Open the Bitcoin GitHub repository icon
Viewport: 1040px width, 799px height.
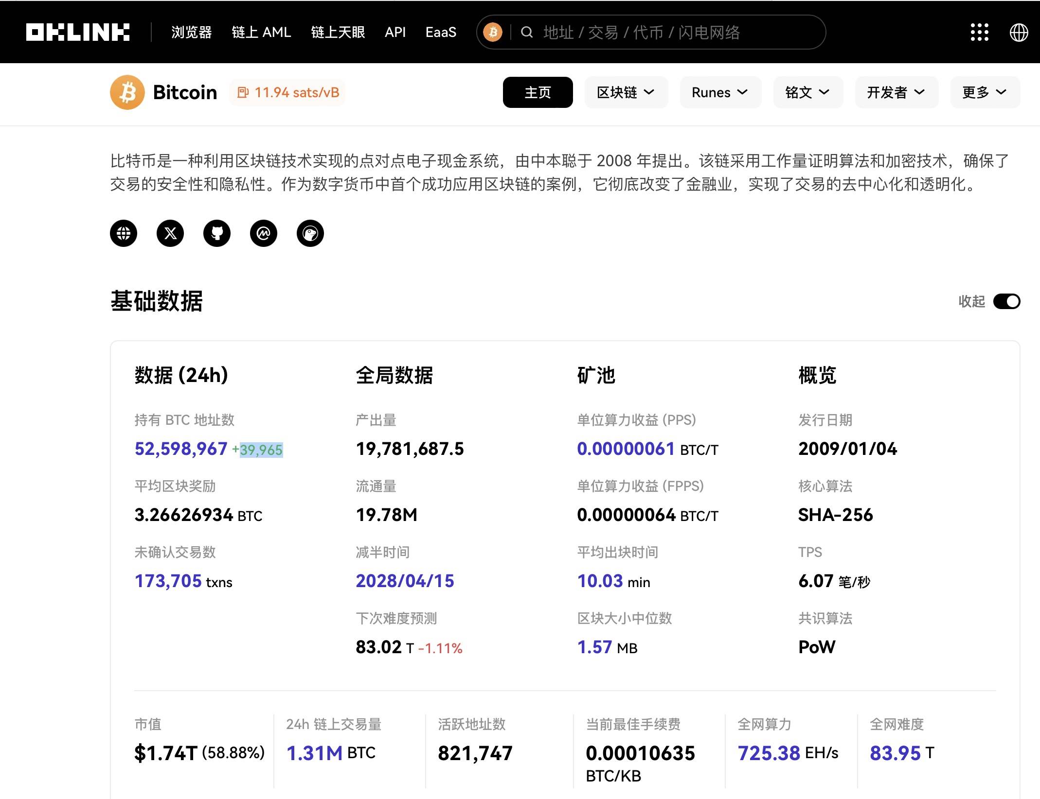tap(217, 234)
